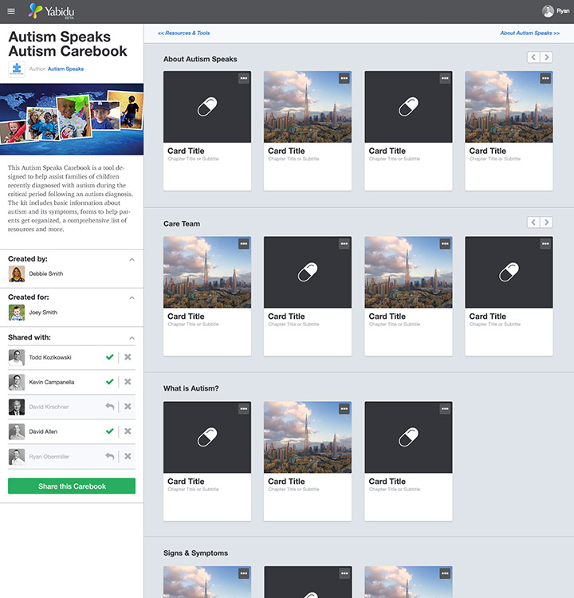Open options of third Signs & Symptoms card
This screenshot has width=574, height=598.
coord(445,573)
